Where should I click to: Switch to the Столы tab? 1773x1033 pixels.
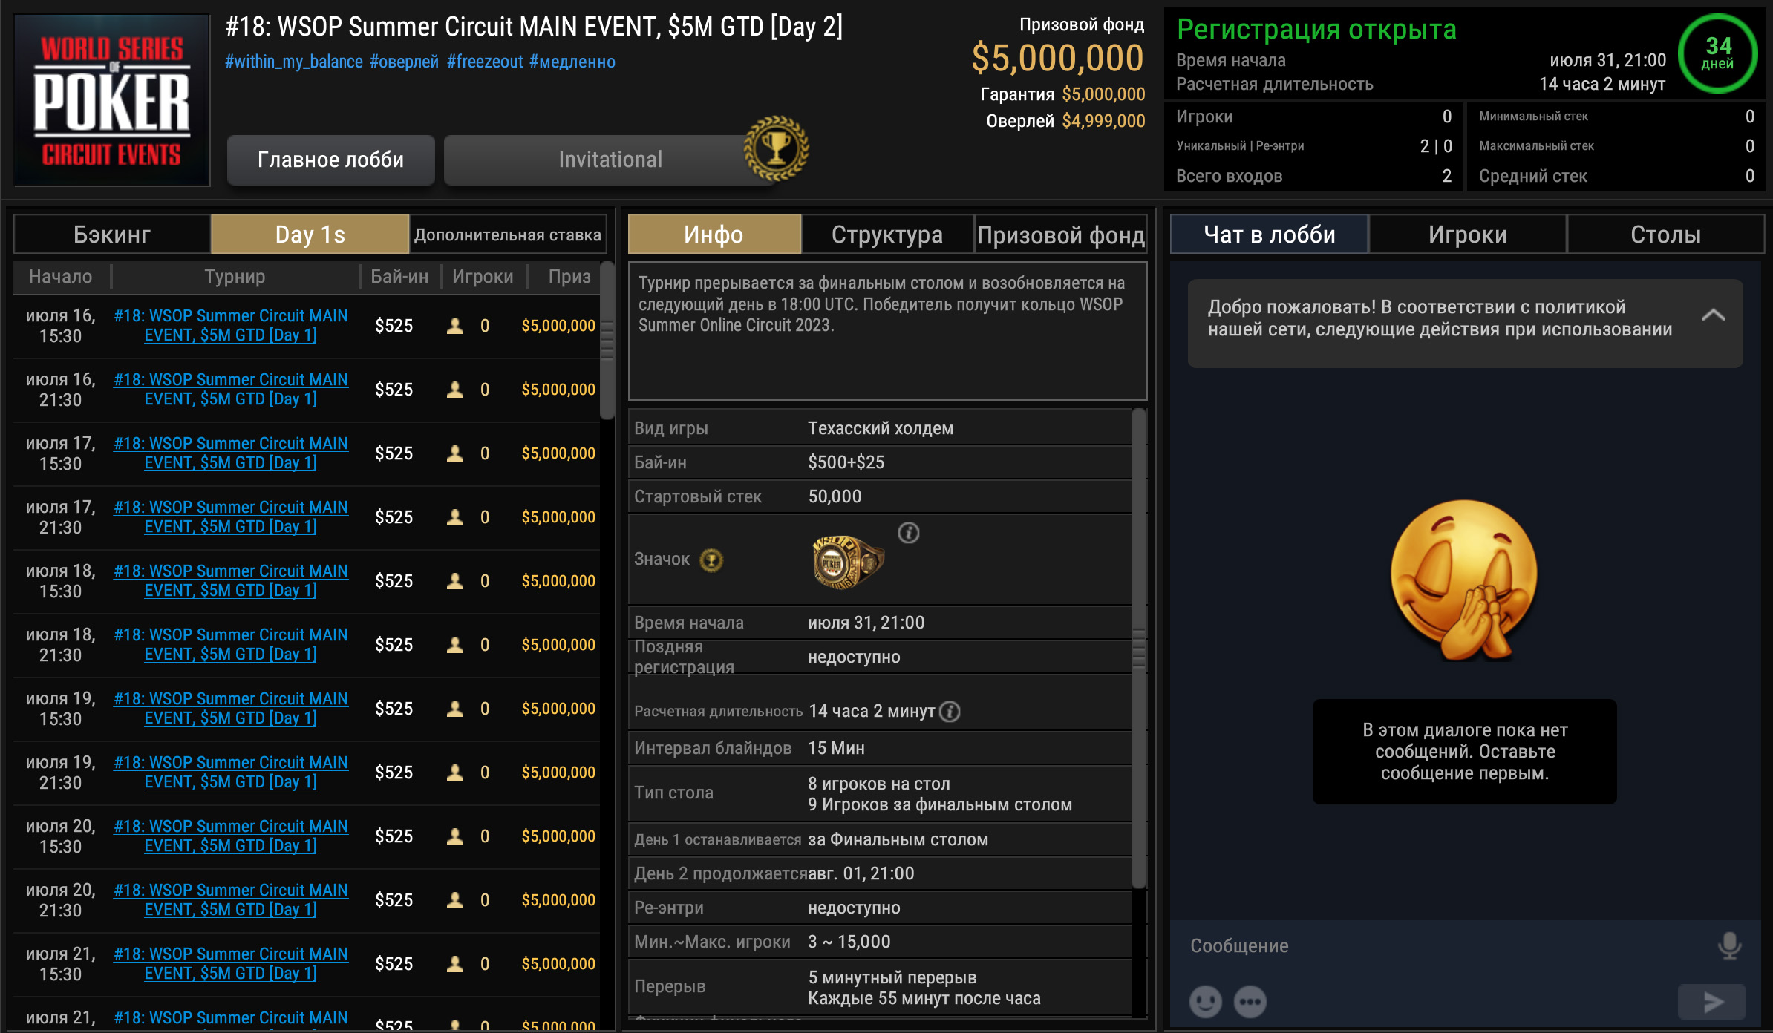click(1665, 234)
